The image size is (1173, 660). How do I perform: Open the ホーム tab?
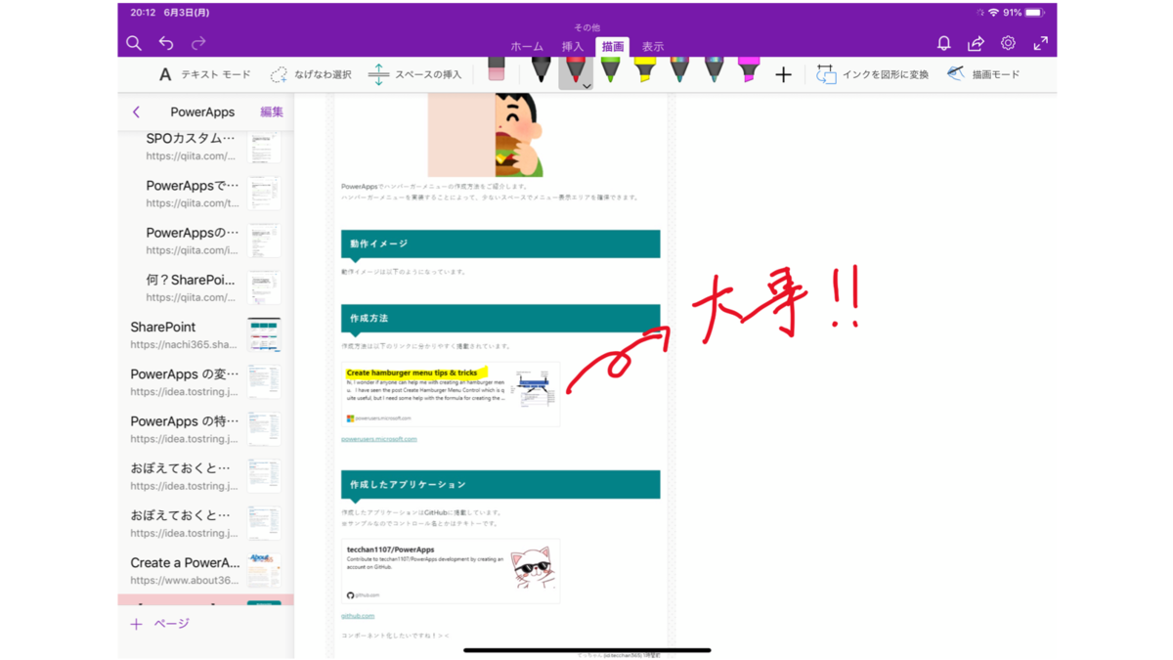pos(527,47)
